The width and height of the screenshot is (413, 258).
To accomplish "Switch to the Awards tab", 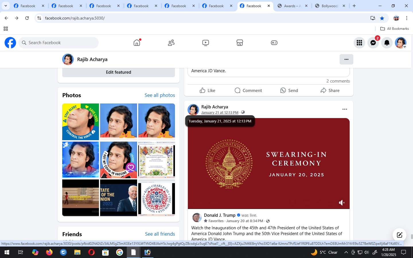I will pos(292,6).
